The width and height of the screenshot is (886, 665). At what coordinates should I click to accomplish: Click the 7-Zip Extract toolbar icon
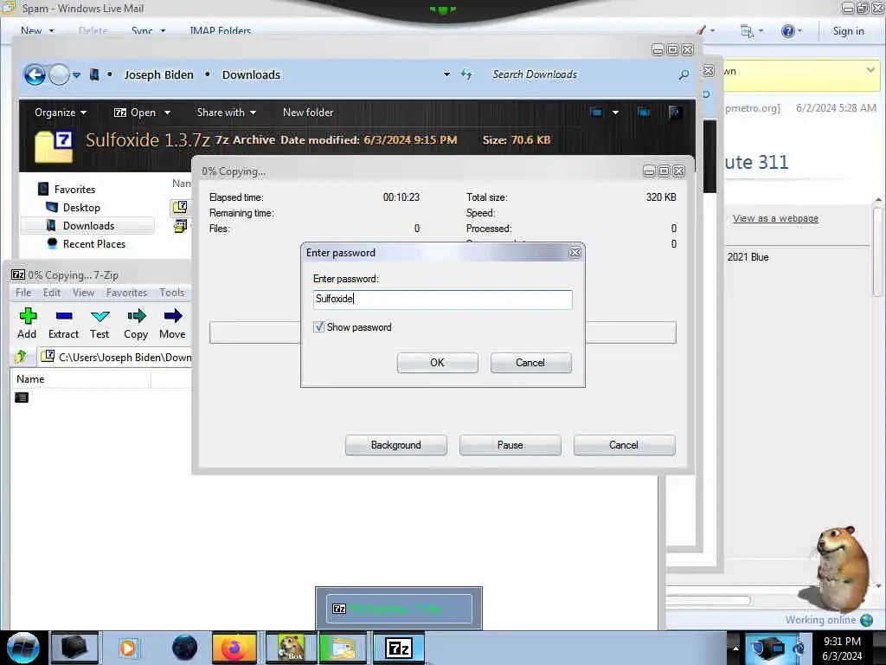(64, 315)
